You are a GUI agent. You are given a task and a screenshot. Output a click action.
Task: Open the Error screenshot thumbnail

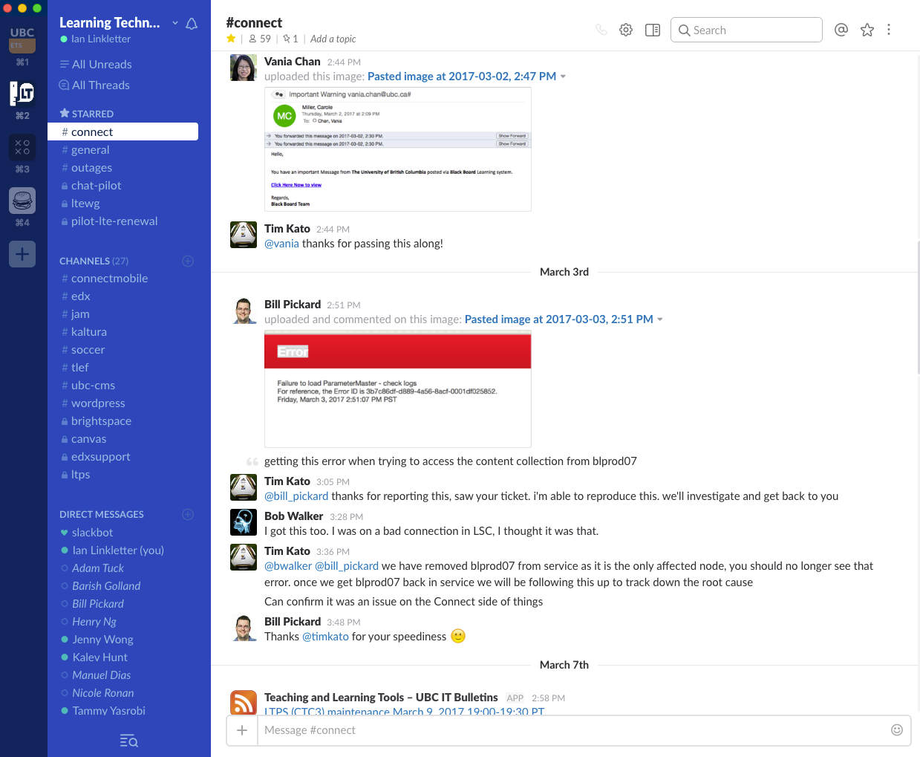pyautogui.click(x=398, y=389)
